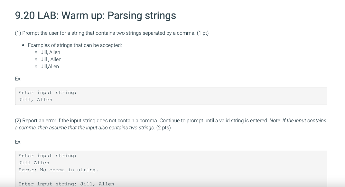The width and height of the screenshot is (345, 187).
Task: Click the "Error: No comma in string." output line
Action: pos(58,170)
